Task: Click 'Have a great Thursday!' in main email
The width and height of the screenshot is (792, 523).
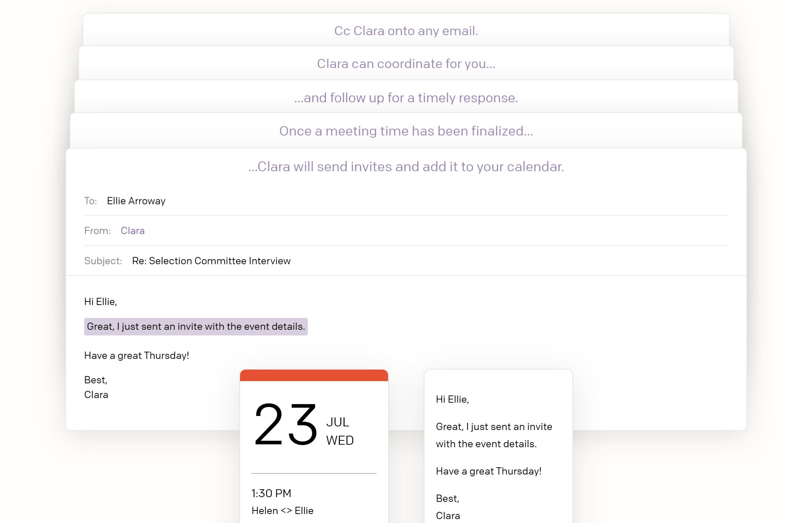Action: tap(137, 356)
